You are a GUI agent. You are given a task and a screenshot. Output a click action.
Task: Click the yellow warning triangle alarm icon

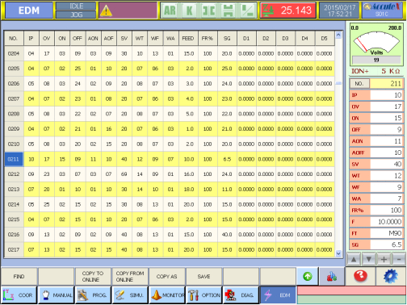pos(106,10)
